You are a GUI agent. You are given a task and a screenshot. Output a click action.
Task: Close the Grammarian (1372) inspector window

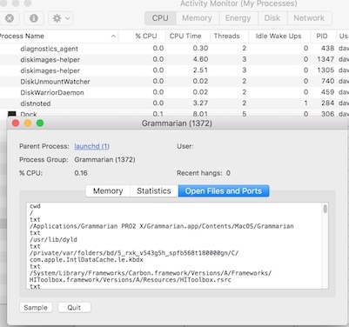point(16,123)
